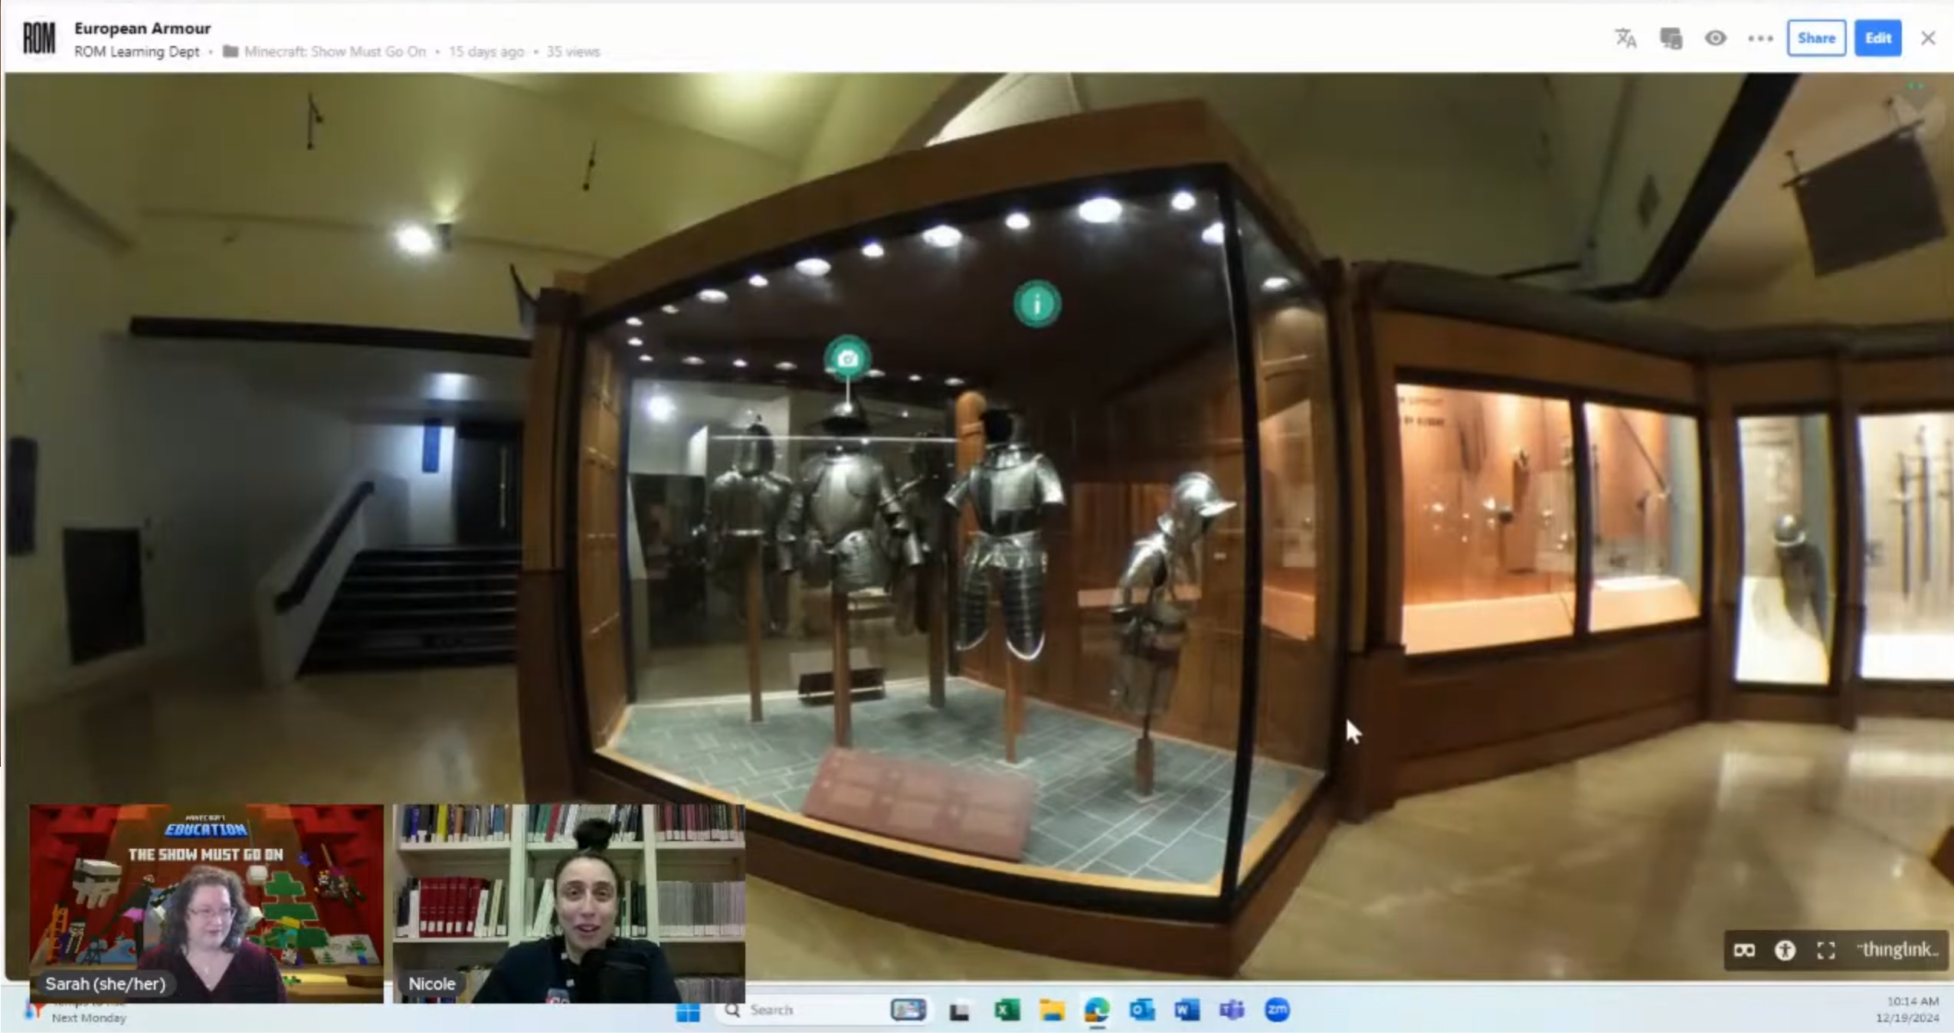
Task: Open Minecraft: Show Must Go On folder
Action: pos(335,51)
